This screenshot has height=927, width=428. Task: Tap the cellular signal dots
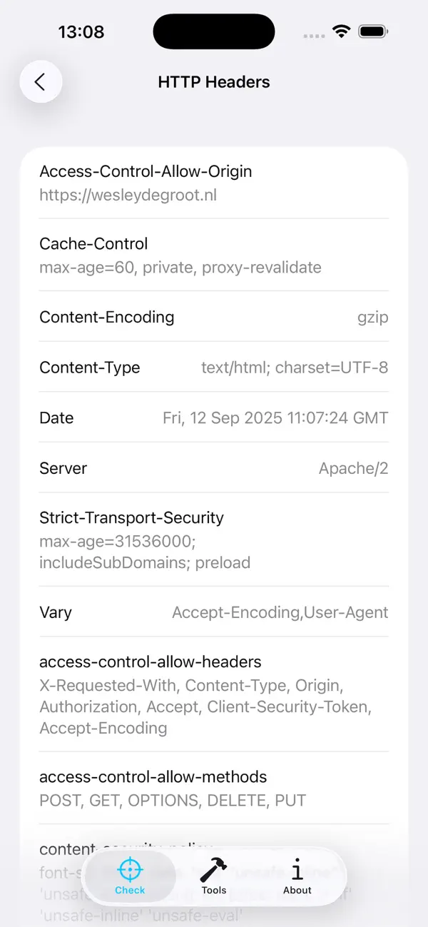[312, 34]
